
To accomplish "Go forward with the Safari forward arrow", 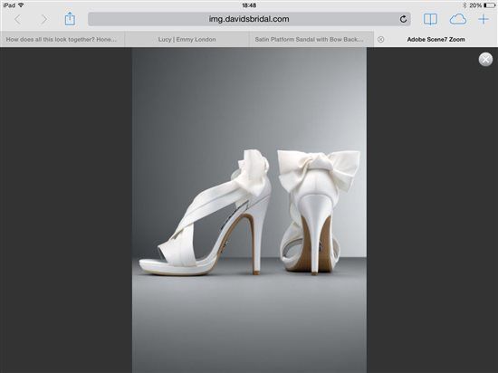I will coord(43,19).
